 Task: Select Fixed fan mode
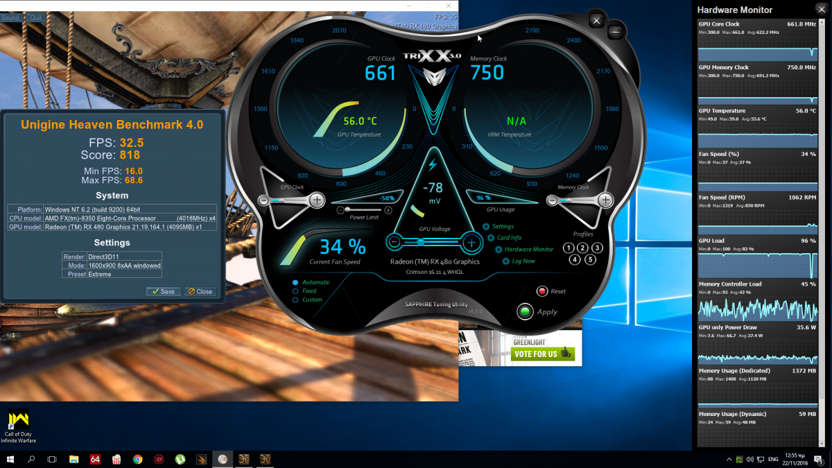pos(304,291)
